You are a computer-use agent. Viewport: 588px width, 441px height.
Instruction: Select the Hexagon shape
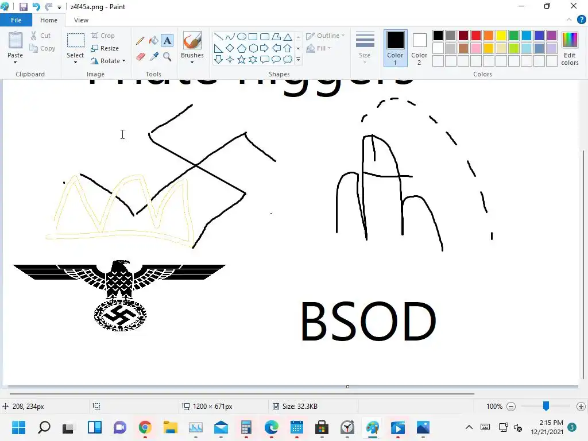point(253,48)
